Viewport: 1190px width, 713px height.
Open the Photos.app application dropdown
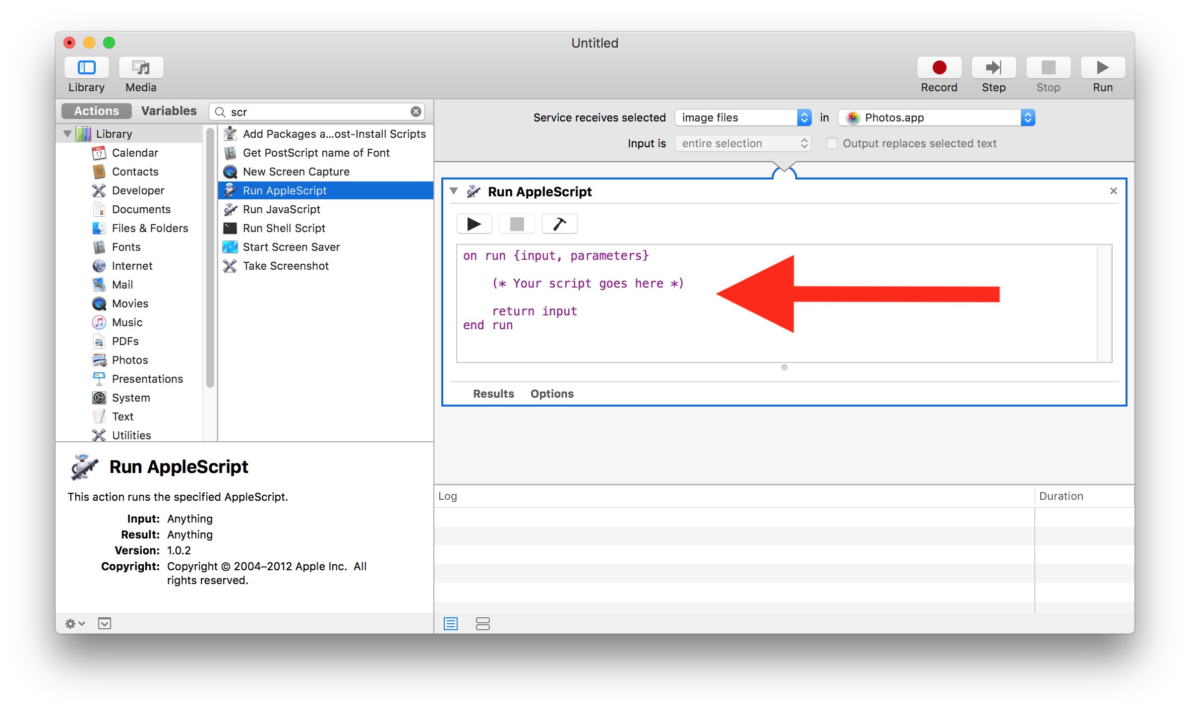point(936,118)
